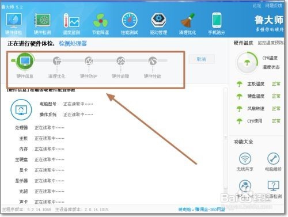Open the 硬件体检 hardware checkup tab

tap(14, 24)
